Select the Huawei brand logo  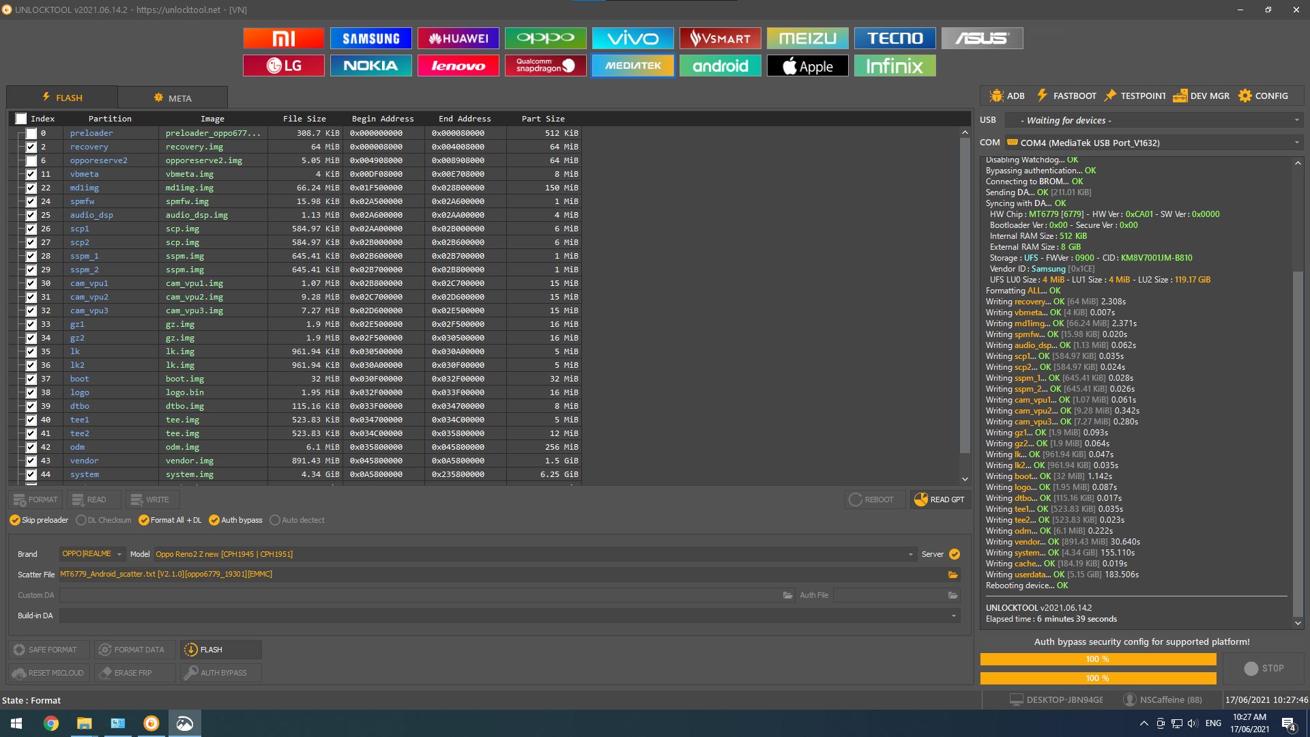click(458, 38)
